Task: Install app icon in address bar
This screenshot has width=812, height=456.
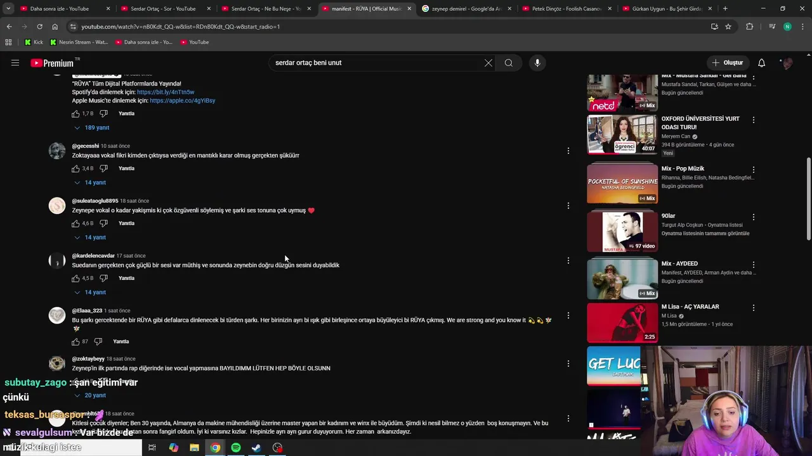Action: (x=714, y=27)
